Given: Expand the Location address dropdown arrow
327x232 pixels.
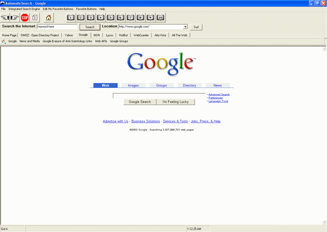Looking at the screenshot, I should (x=185, y=27).
